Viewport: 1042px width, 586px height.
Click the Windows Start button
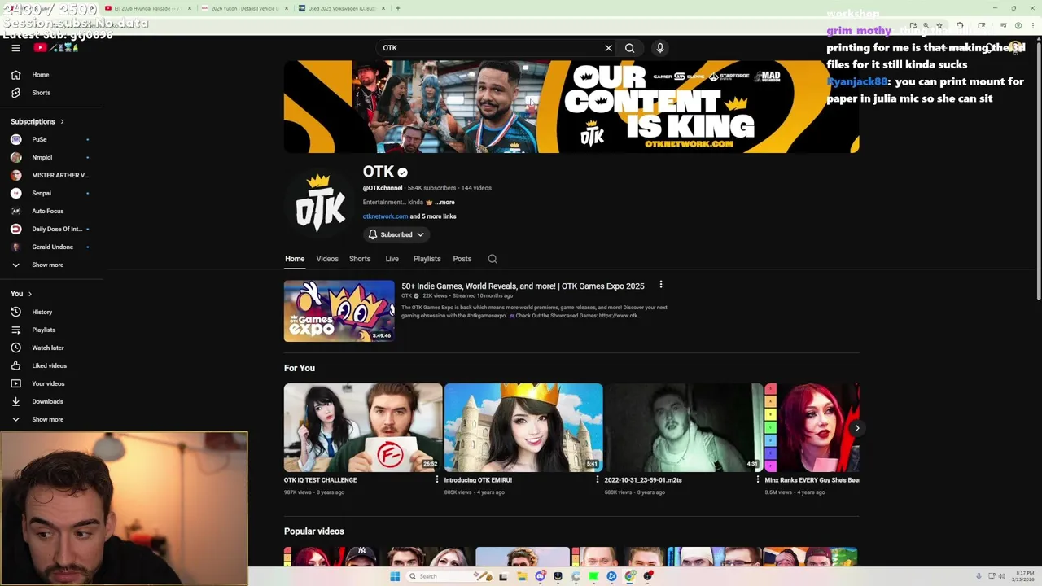(x=395, y=576)
